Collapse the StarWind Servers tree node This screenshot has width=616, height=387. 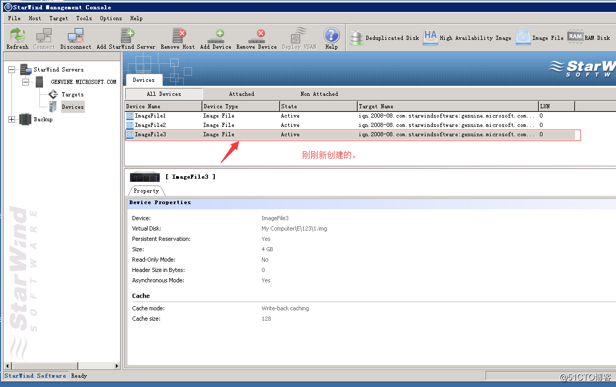[12, 69]
